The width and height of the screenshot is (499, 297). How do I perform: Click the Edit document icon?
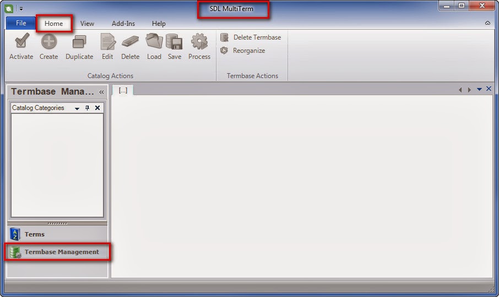click(107, 42)
